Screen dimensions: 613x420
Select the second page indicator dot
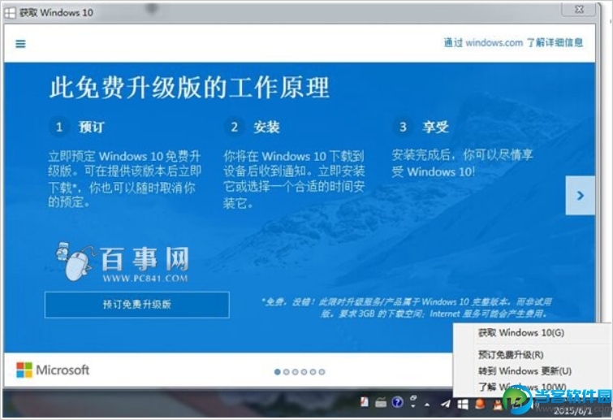[286, 371]
